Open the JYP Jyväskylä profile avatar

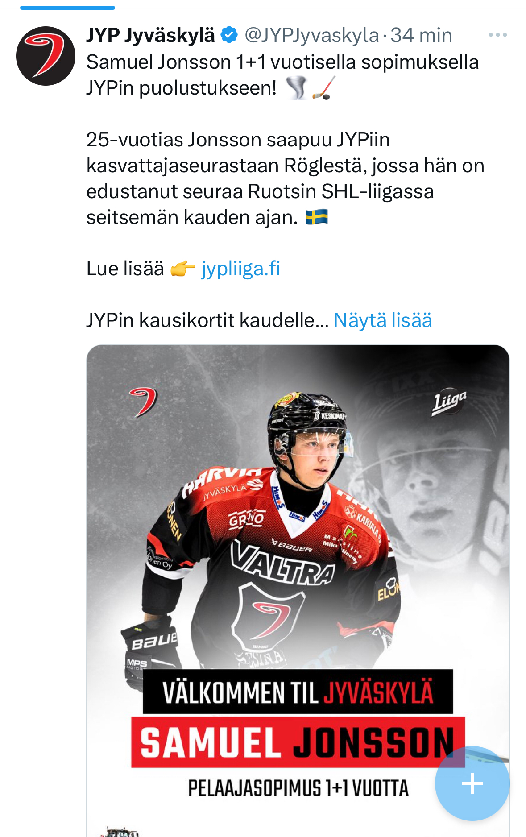tap(46, 56)
